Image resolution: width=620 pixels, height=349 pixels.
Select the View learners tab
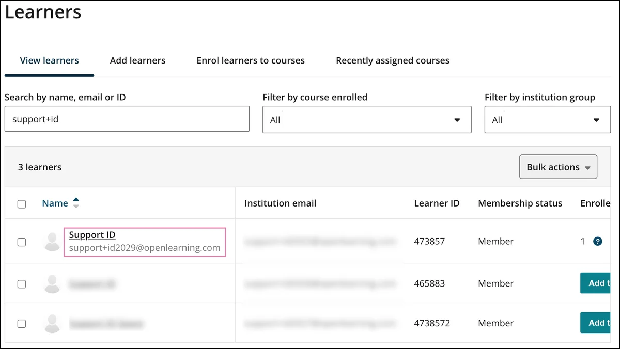49,60
